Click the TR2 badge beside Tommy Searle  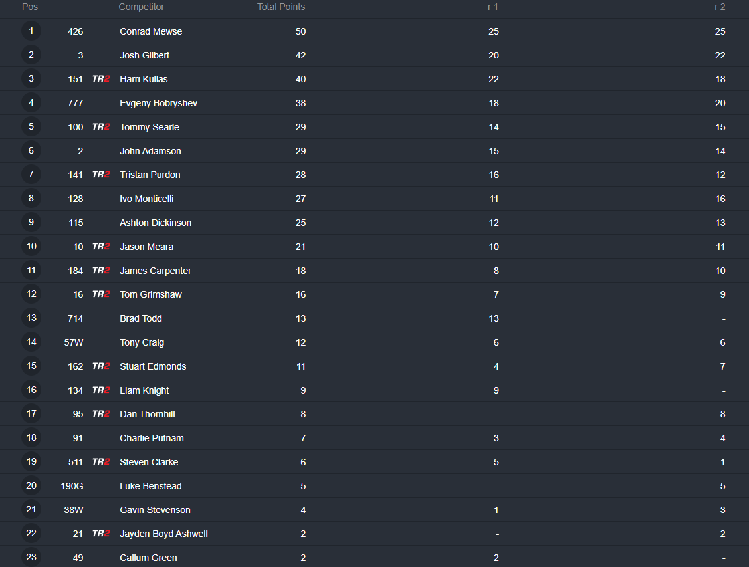[x=101, y=126]
